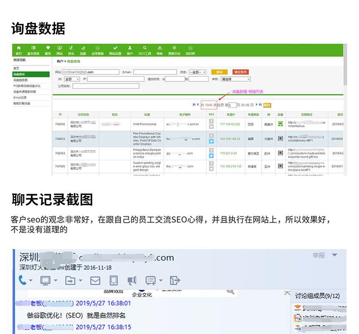This screenshot has height=334, width=359.
Task: Click the 首页 home icon in navbar
Action: [18, 50]
